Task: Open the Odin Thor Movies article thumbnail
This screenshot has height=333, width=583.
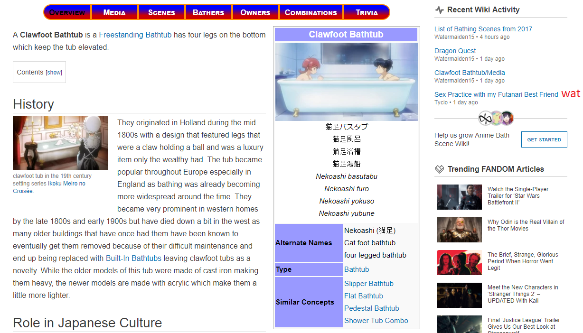Action: [x=459, y=230]
